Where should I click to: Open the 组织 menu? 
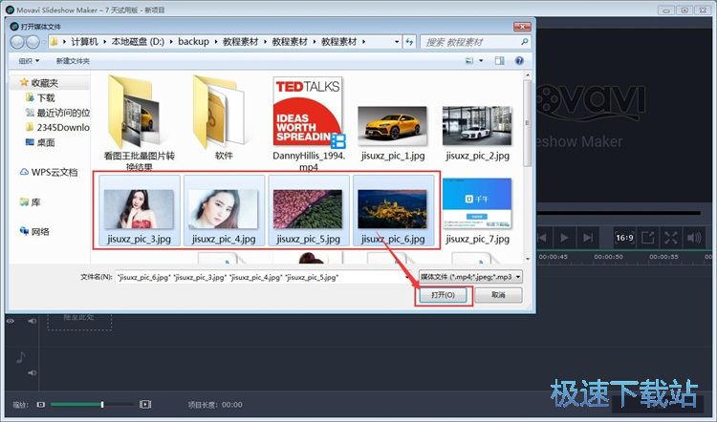[29, 61]
